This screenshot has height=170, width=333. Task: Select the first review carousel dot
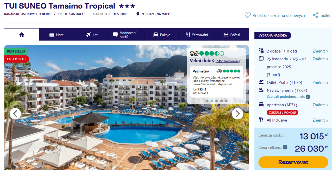pos(207,101)
